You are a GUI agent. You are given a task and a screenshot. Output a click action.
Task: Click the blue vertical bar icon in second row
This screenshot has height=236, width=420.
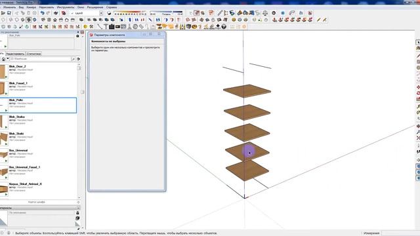130,20
